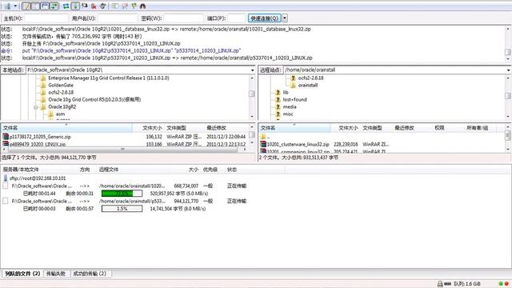
Task: Toggle directory comparison
Action: (x=125, y=6)
